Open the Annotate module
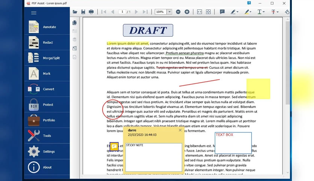The image size is (314, 181). [47, 27]
